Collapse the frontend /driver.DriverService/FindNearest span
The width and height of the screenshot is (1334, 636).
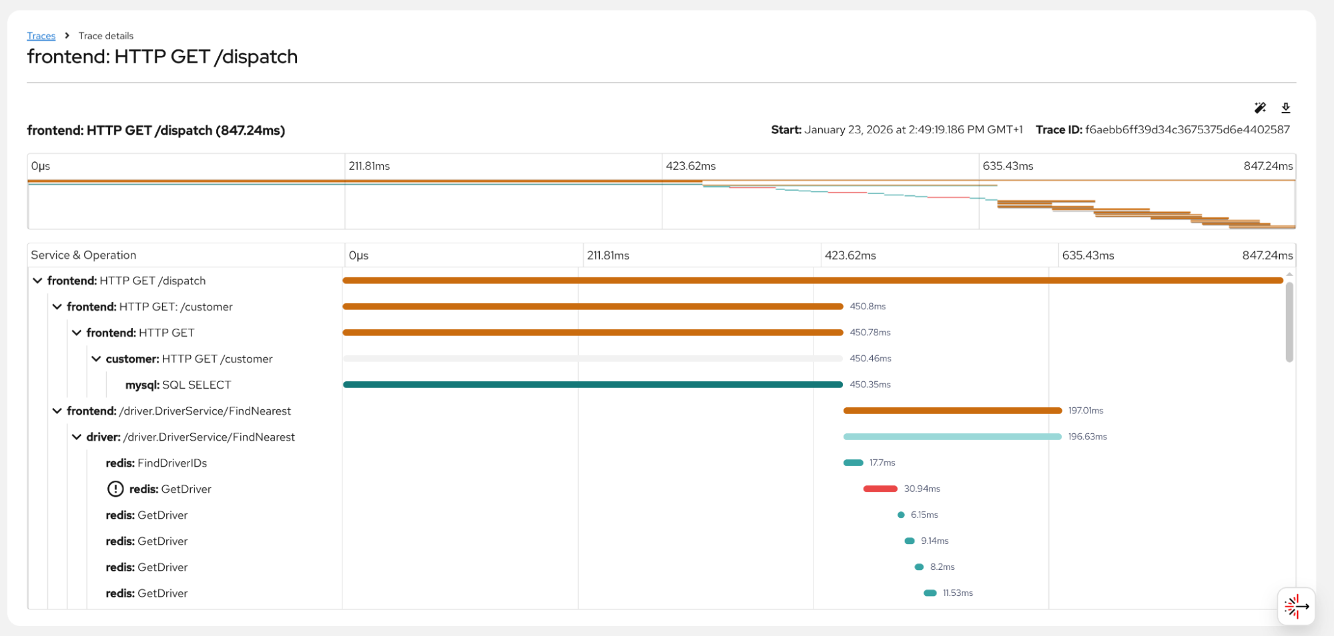[x=57, y=411]
